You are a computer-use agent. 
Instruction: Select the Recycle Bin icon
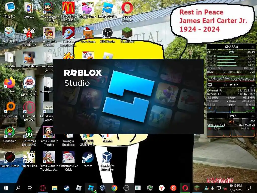(x=10, y=35)
